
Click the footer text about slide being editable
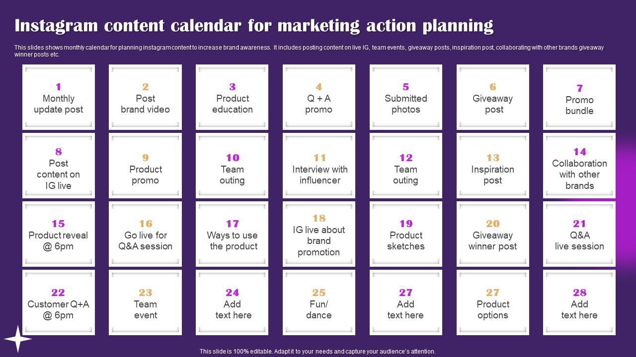click(x=318, y=351)
